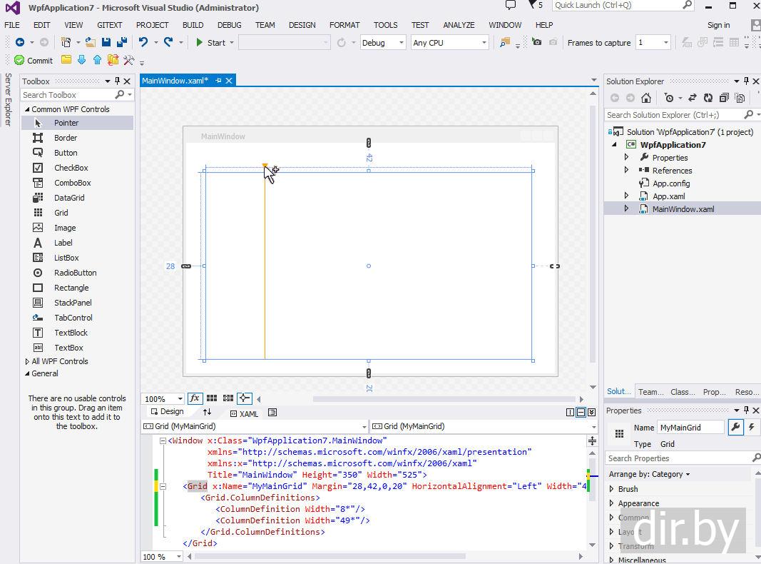Viewport: 761px width, 564px height.
Task: Click the Save All toolbar icon
Action: (x=122, y=42)
